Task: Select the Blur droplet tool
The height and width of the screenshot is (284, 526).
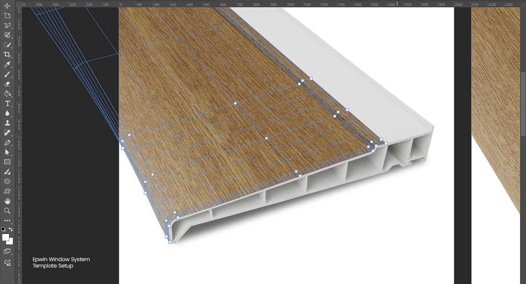Action: pyautogui.click(x=7, y=113)
